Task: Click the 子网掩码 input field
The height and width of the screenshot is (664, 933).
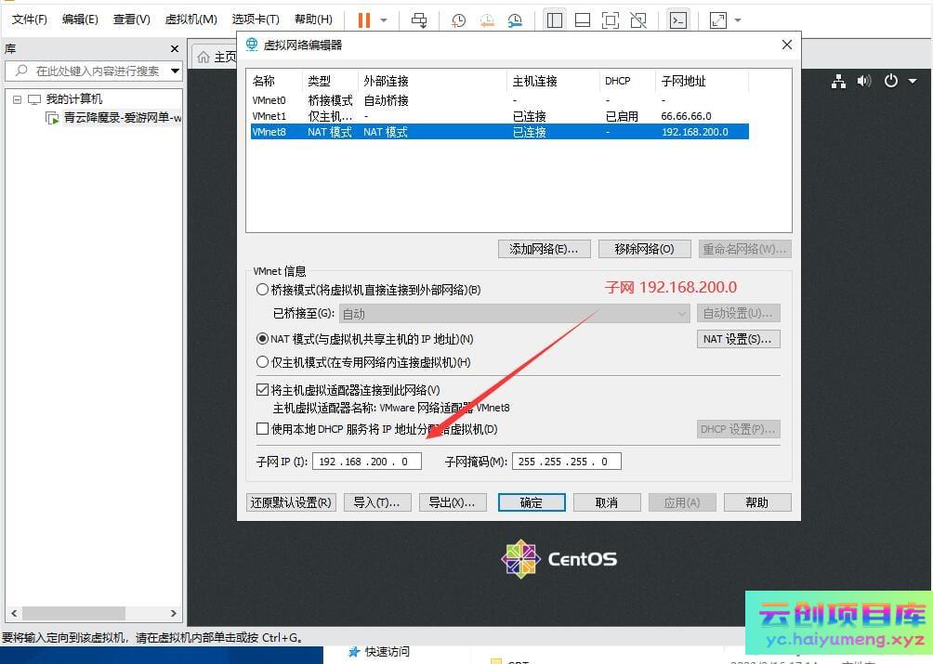Action: coord(566,462)
